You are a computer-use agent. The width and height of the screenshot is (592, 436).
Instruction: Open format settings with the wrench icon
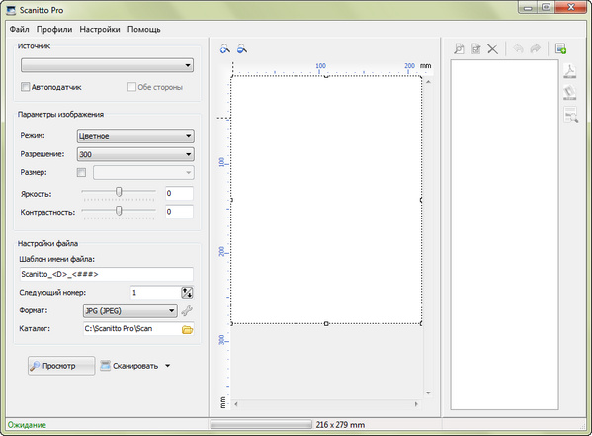187,311
